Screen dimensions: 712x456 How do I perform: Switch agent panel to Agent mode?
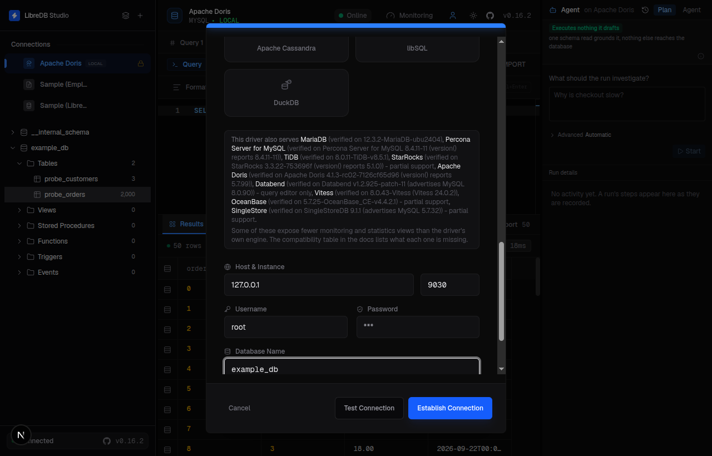(x=691, y=10)
